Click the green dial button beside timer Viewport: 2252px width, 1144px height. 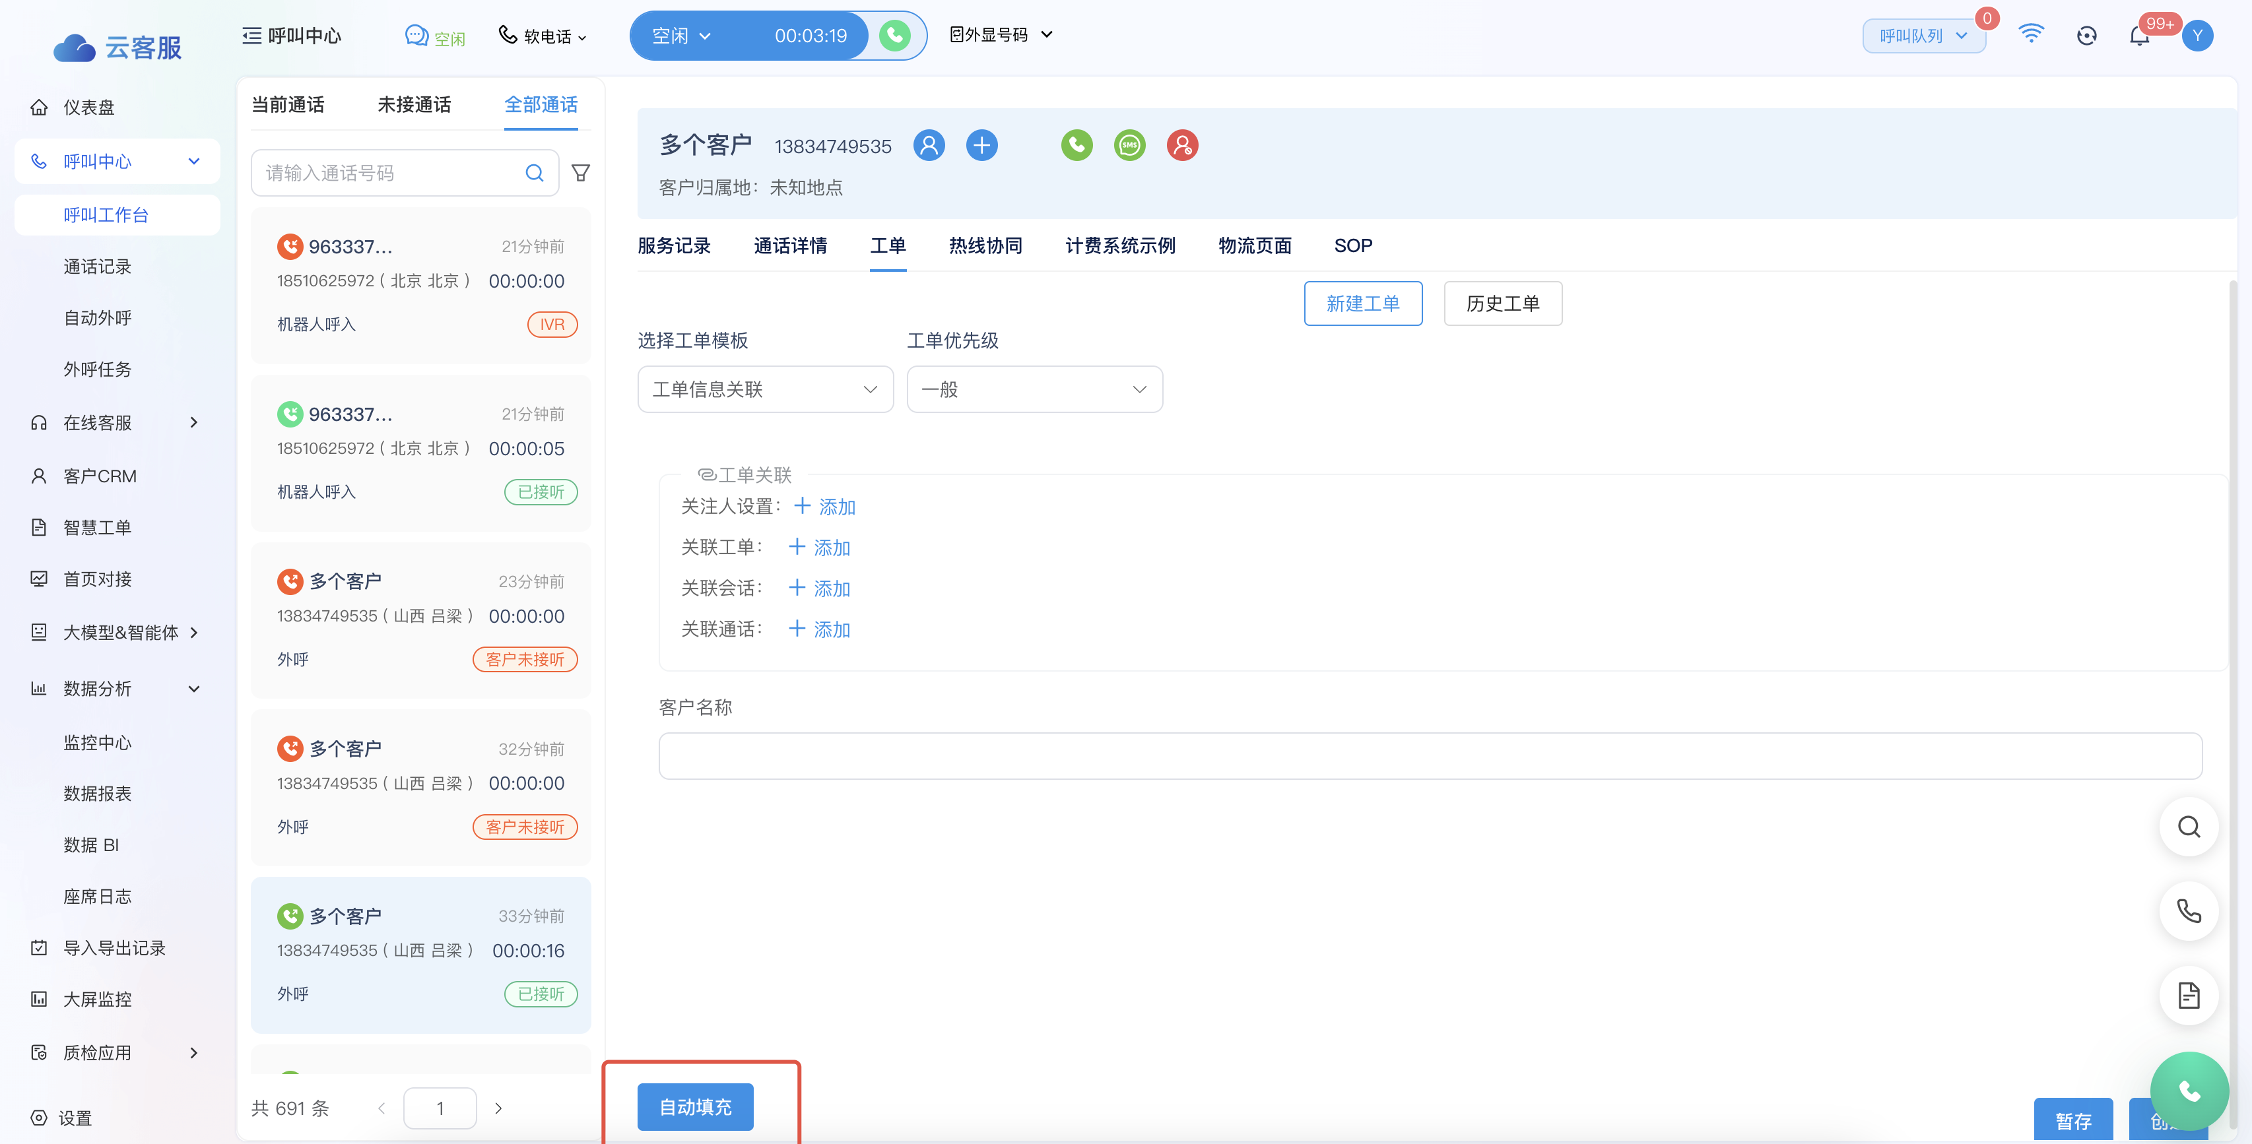point(894,36)
